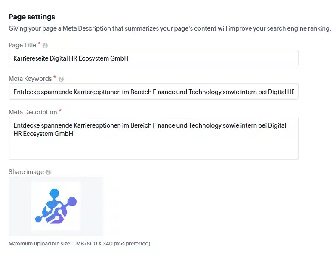Viewport: 333px width, 254px height.
Task: Click the red asterisk next to Meta Keywords
Action: [55, 78]
